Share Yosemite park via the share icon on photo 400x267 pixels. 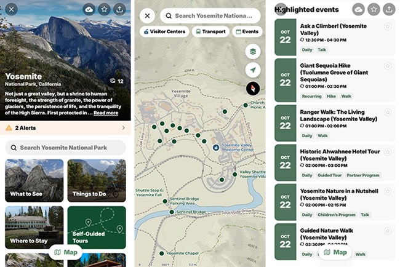tap(119, 9)
